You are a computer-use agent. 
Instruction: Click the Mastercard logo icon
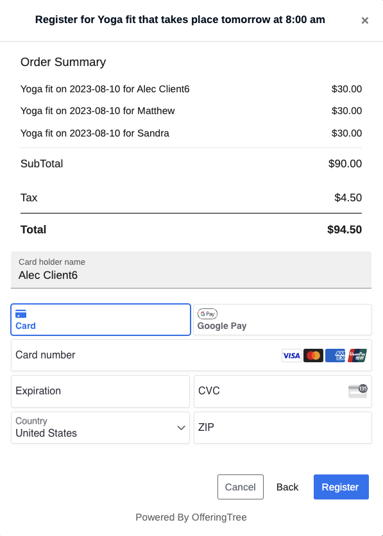click(x=313, y=355)
